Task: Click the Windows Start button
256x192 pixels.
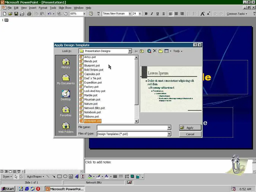Action: coord(8,189)
